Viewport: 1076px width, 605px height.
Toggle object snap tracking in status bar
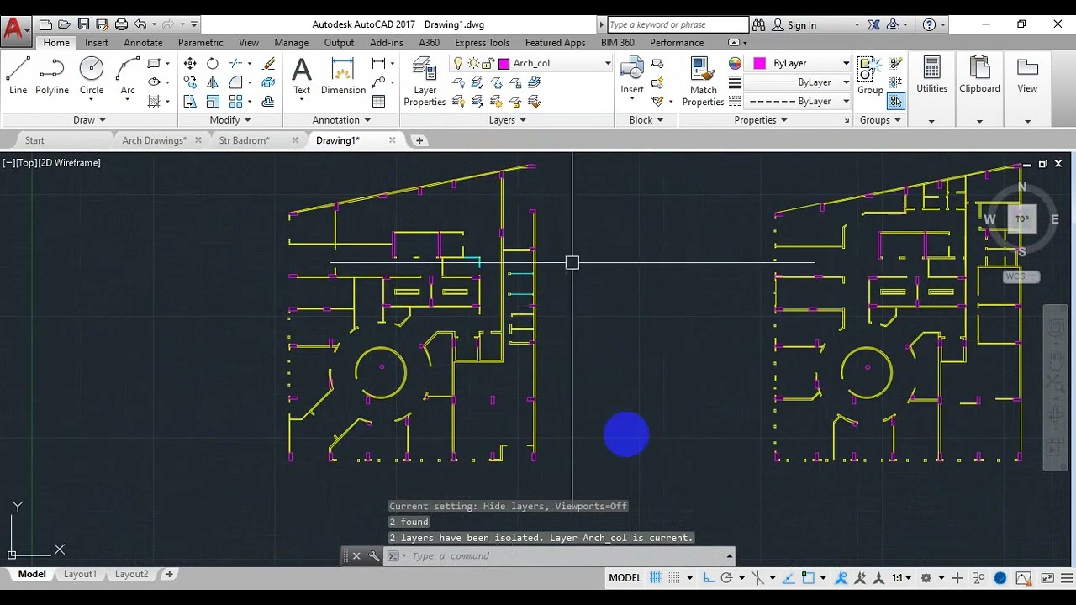pos(789,578)
